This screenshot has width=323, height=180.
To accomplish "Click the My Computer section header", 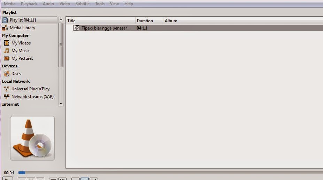I will (15, 35).
